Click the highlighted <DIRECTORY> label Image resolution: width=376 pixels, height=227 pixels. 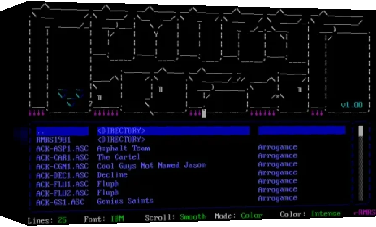coord(121,131)
